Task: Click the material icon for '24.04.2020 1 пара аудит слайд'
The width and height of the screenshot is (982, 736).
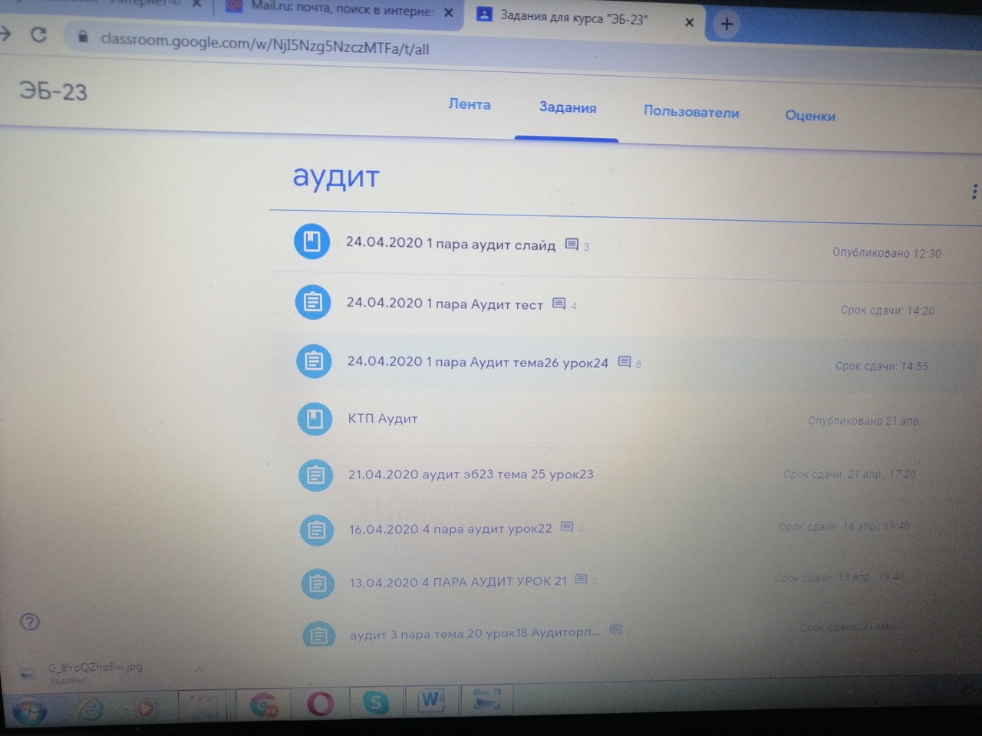Action: click(311, 242)
